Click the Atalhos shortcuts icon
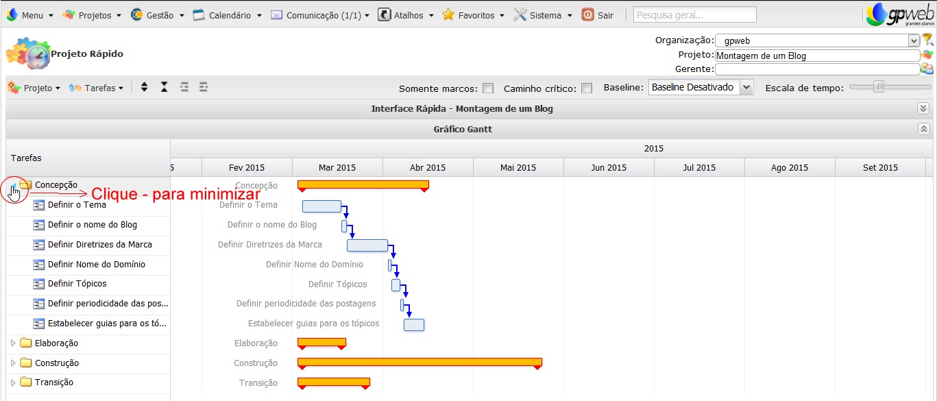This screenshot has width=937, height=401. (384, 14)
